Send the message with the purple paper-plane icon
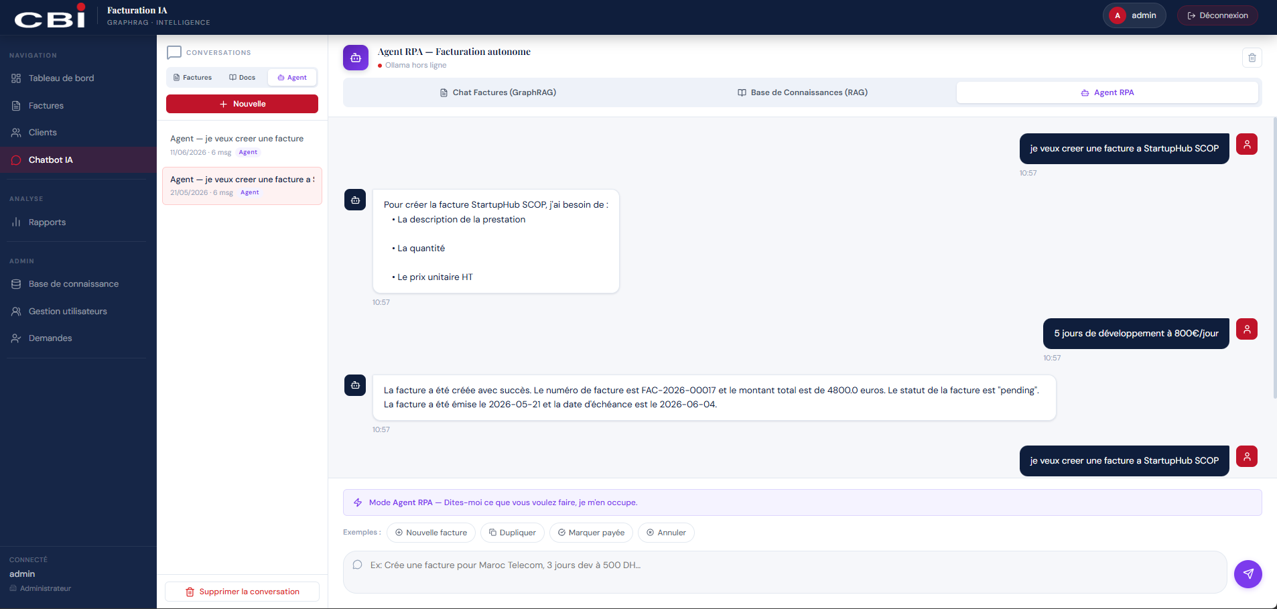This screenshot has width=1277, height=609. point(1248,574)
